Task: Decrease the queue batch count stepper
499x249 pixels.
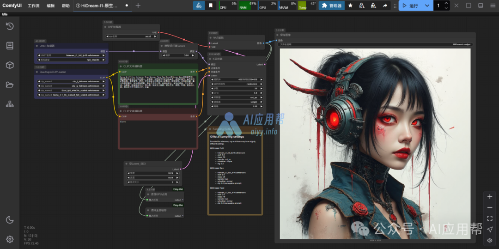Action: (446, 8)
